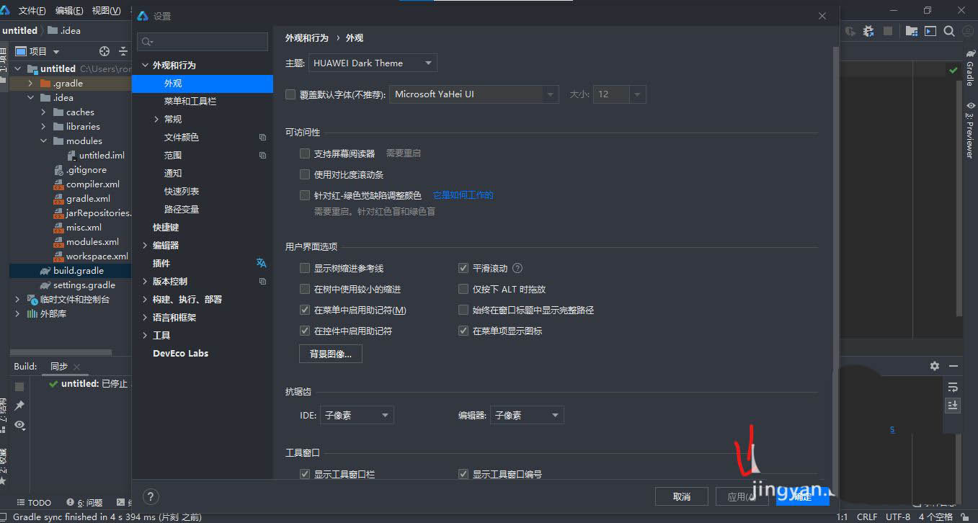Minimize the Build panel with dash icon
This screenshot has height=523, width=978.
click(953, 366)
